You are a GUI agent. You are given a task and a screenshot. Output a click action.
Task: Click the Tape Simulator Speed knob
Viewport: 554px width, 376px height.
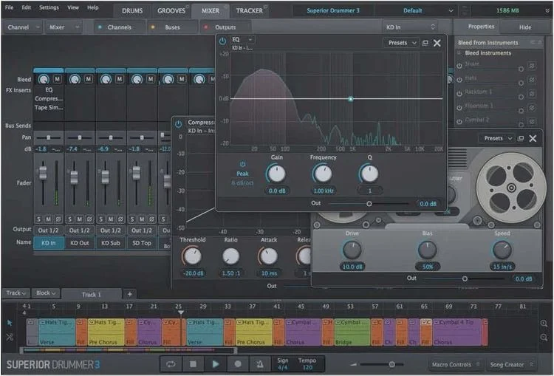click(x=502, y=250)
